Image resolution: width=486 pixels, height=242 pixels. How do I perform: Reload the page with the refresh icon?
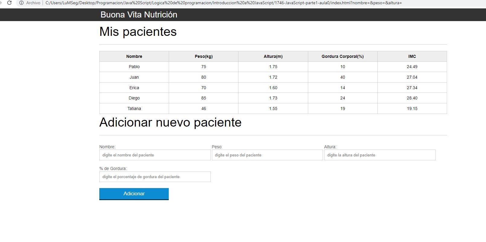pos(9,3)
